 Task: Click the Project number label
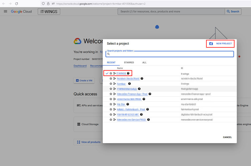(x=82, y=59)
